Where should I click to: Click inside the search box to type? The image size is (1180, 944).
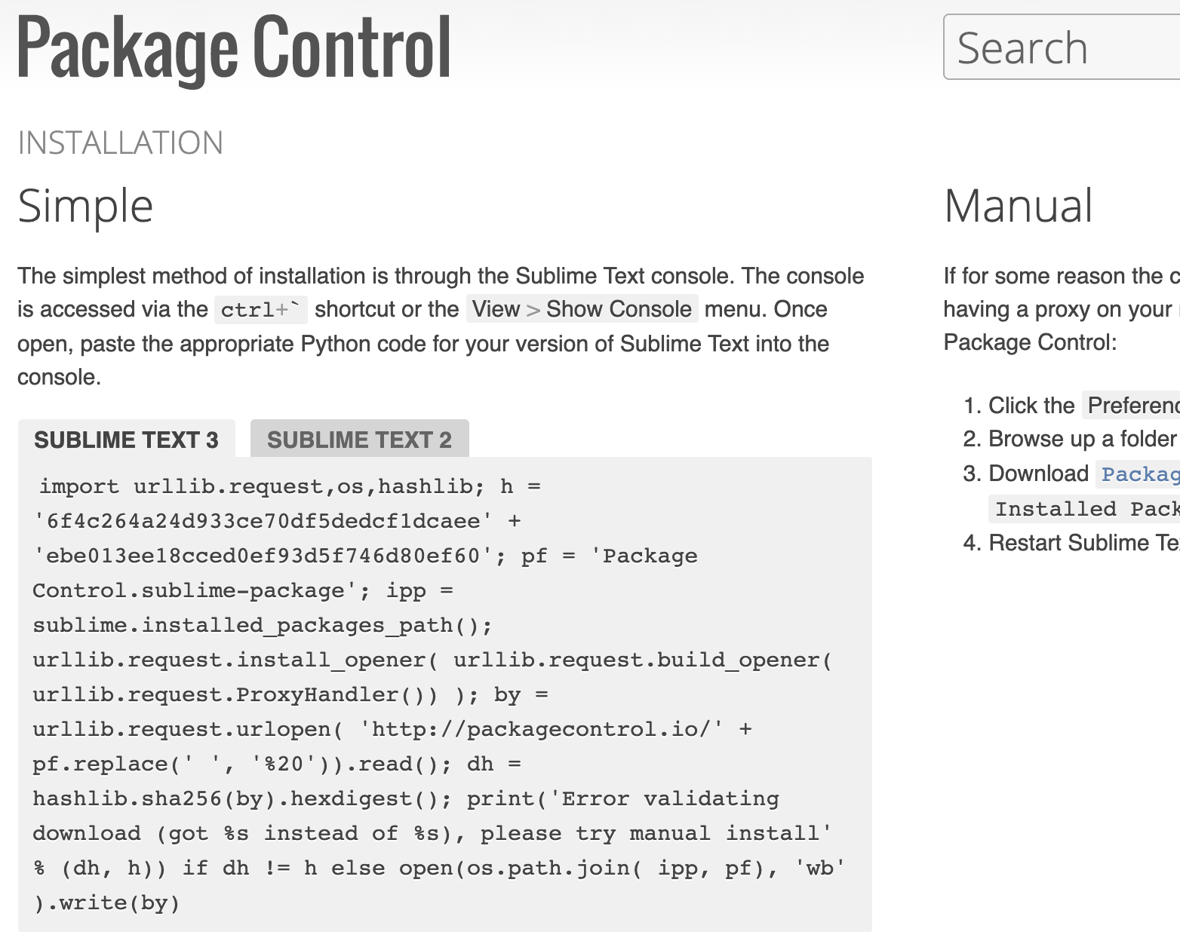click(1056, 47)
